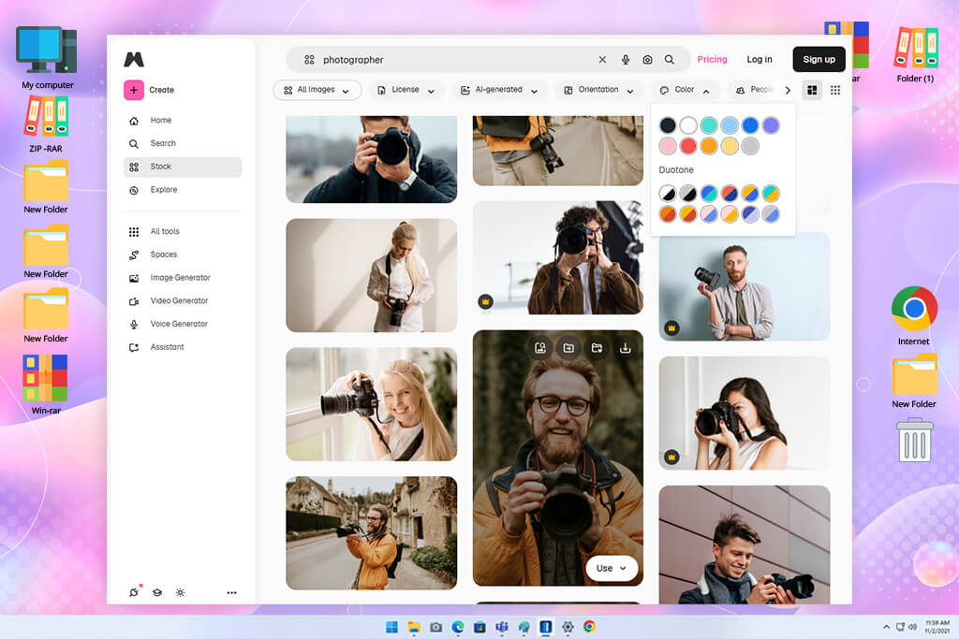Open the Pricing link
The height and width of the screenshot is (639, 959).
coord(712,59)
